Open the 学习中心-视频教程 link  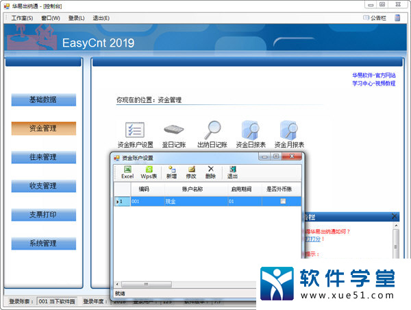tap(374, 83)
